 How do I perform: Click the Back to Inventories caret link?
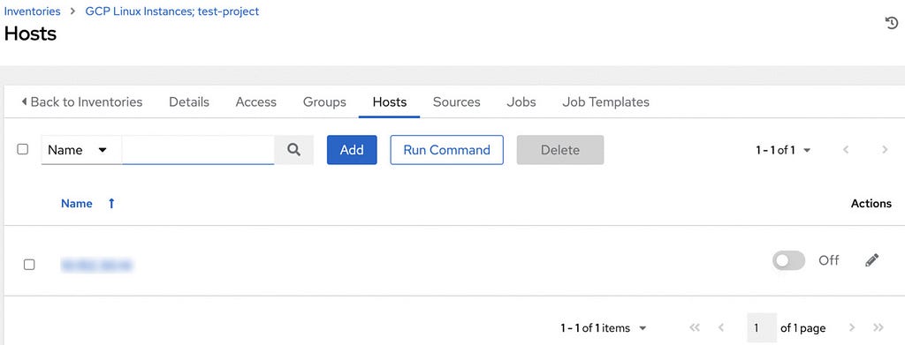(x=81, y=102)
